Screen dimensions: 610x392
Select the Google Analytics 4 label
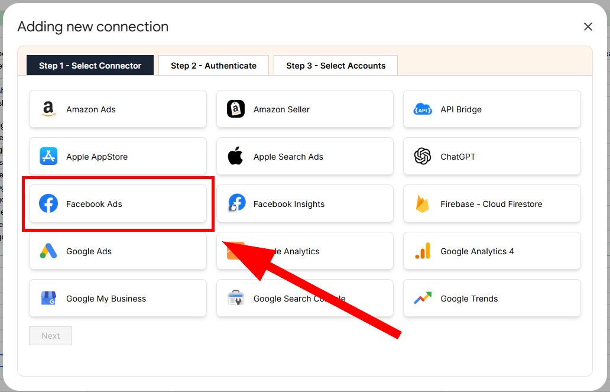(x=477, y=251)
